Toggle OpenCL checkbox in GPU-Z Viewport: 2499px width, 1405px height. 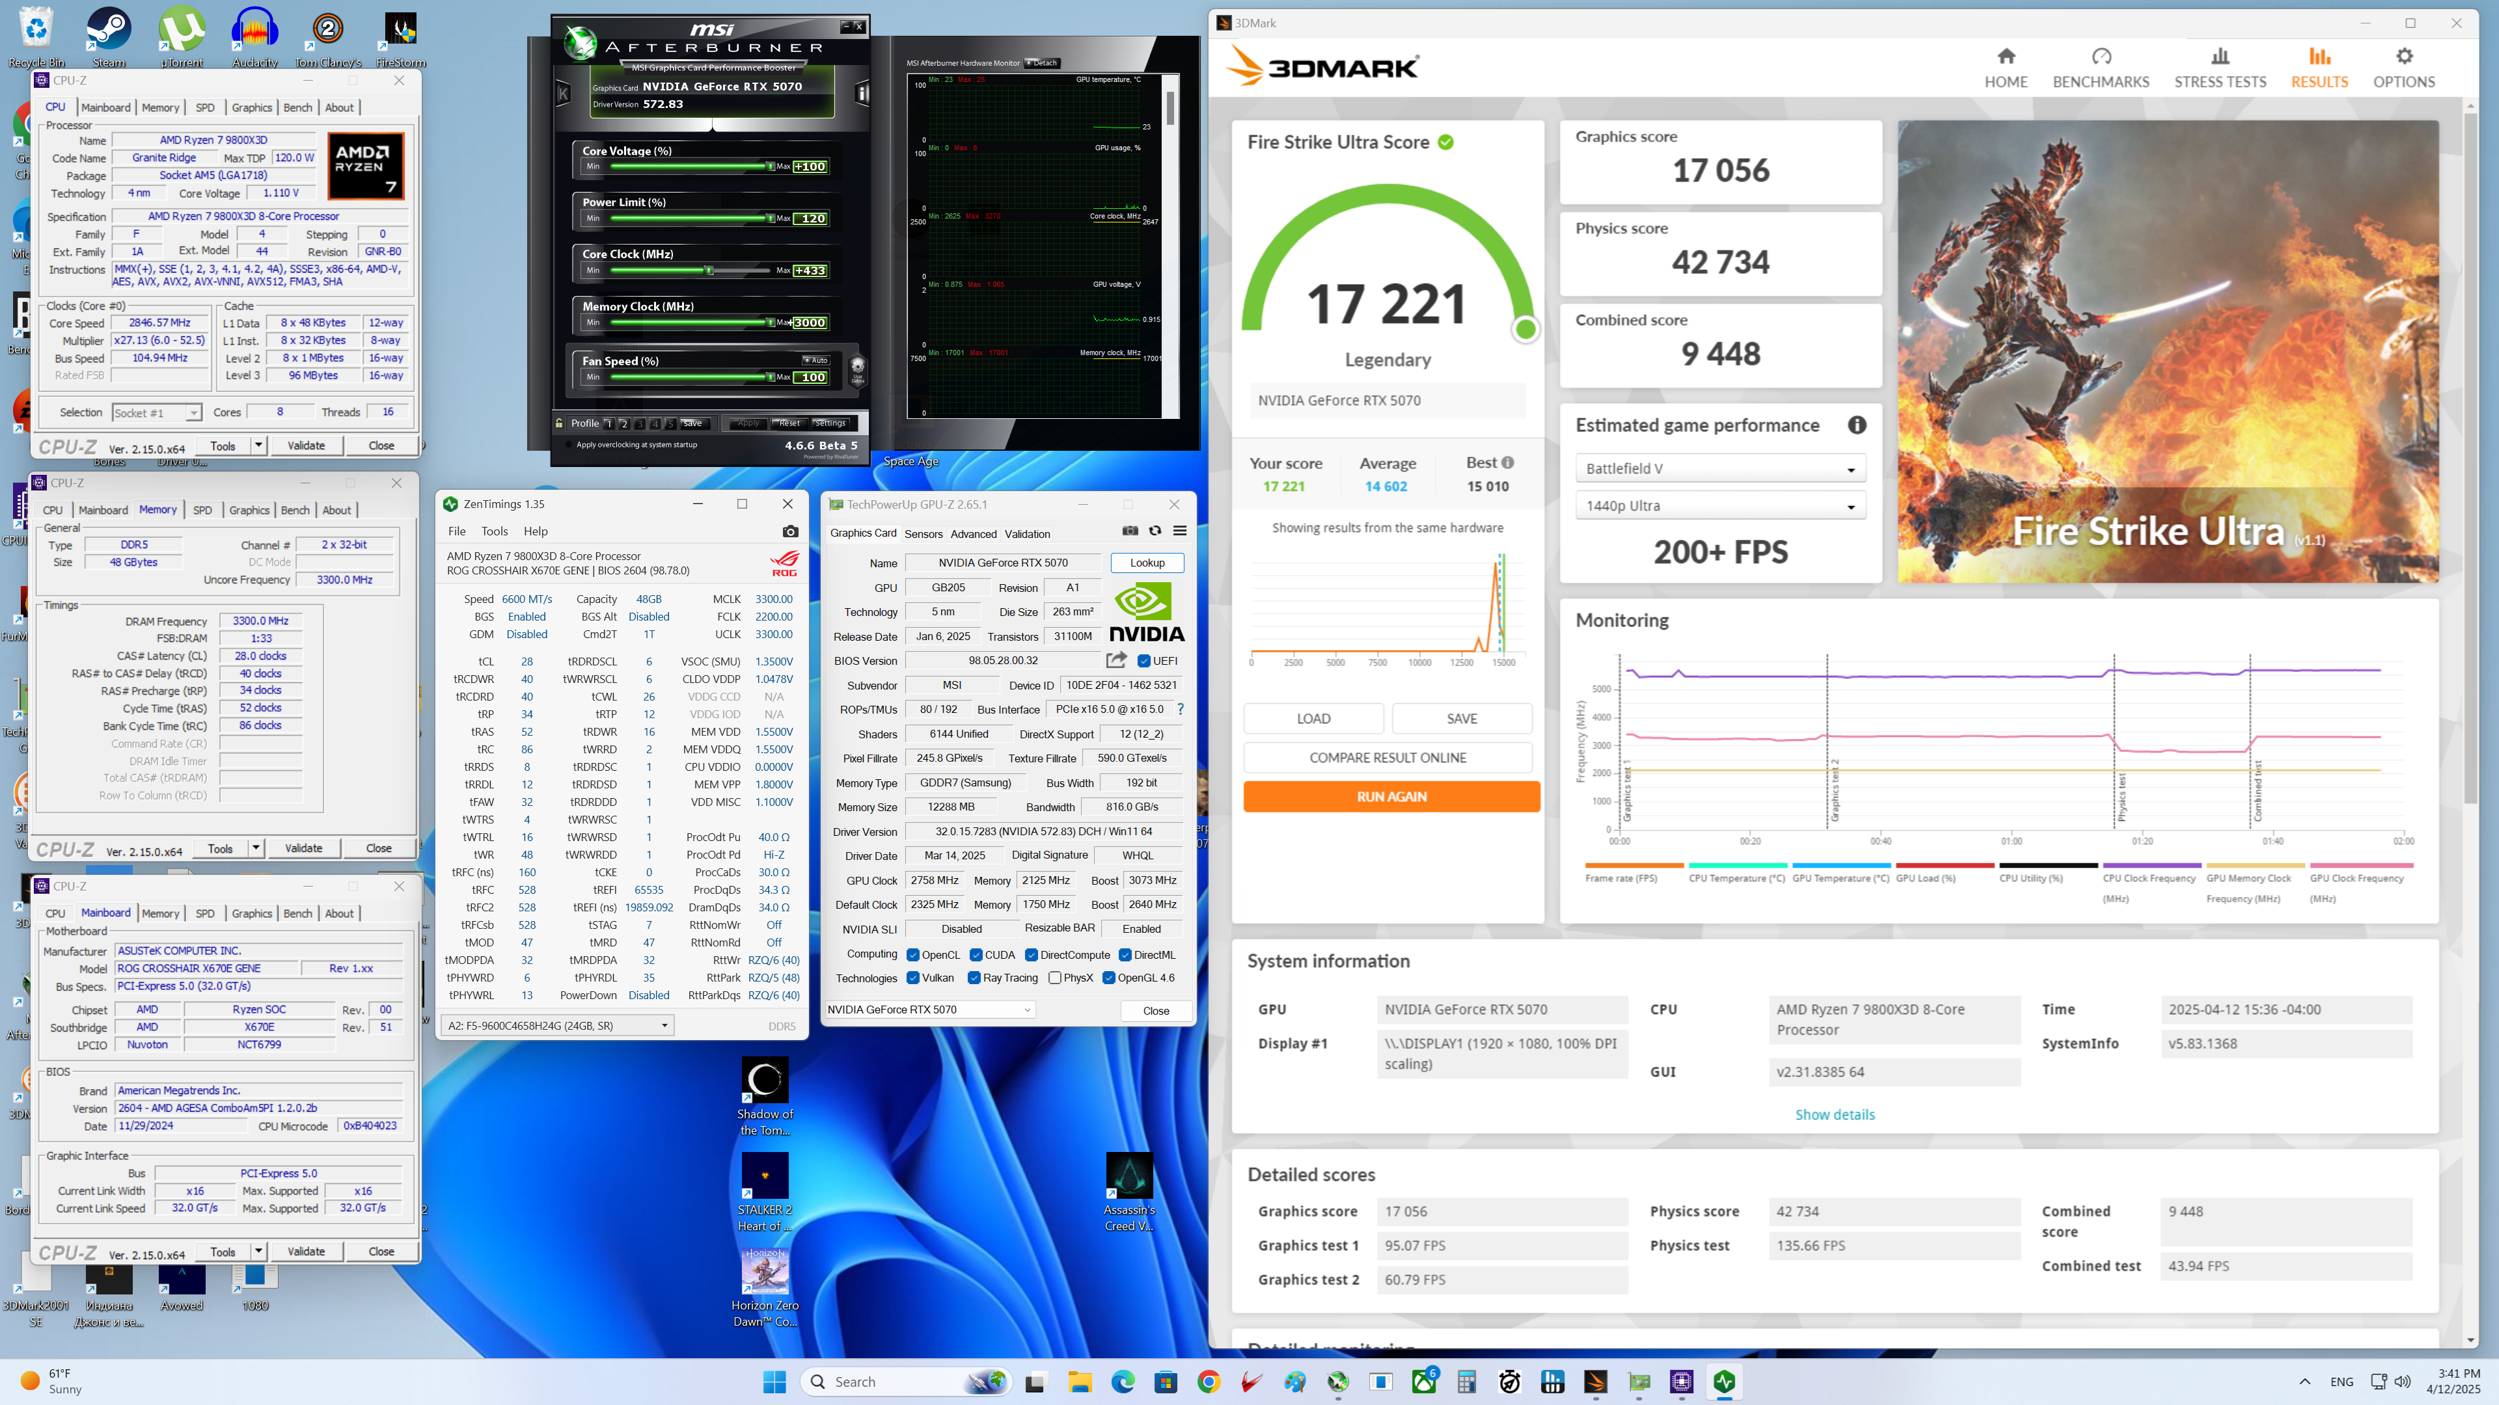(x=913, y=955)
